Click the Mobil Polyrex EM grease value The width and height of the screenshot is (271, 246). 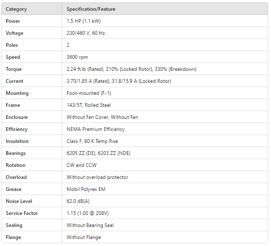click(86, 189)
